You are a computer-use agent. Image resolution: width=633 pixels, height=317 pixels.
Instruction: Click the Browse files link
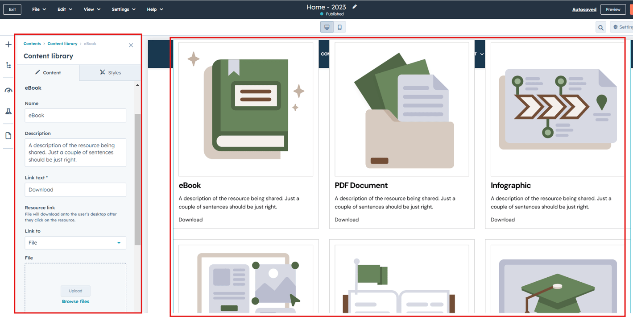75,301
